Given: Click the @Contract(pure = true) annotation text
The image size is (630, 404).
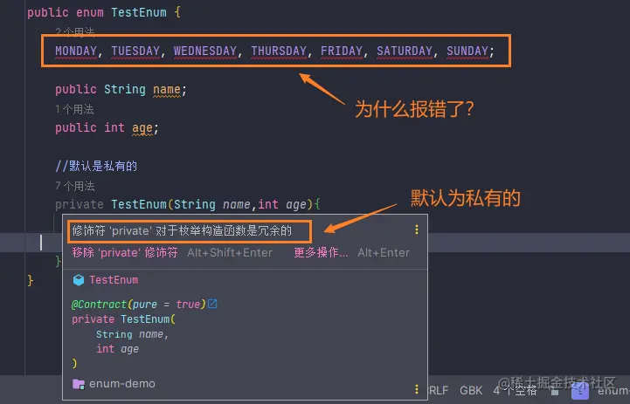Looking at the screenshot, I should 139,305.
